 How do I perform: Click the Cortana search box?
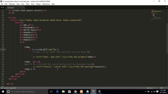click(x=27, y=92)
